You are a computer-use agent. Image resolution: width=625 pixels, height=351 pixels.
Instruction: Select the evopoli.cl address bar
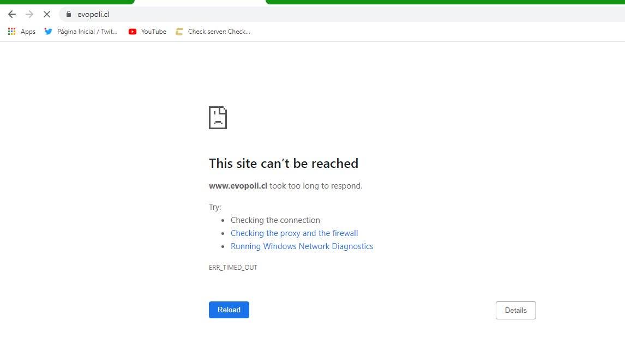[343, 14]
